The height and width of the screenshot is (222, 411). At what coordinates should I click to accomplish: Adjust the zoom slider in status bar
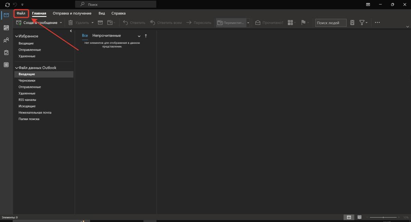[383, 217]
